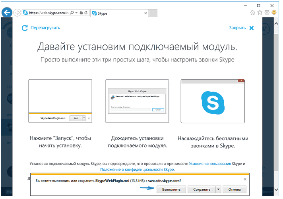The image size is (283, 199).
Task: Click the Skype favicon in address bar
Action: tap(25, 13)
